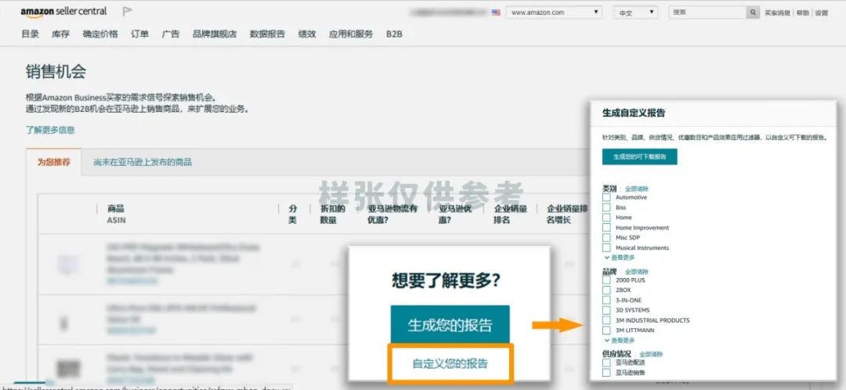The width and height of the screenshot is (846, 390).
Task: Click the US flag marketplace icon
Action: click(496, 13)
